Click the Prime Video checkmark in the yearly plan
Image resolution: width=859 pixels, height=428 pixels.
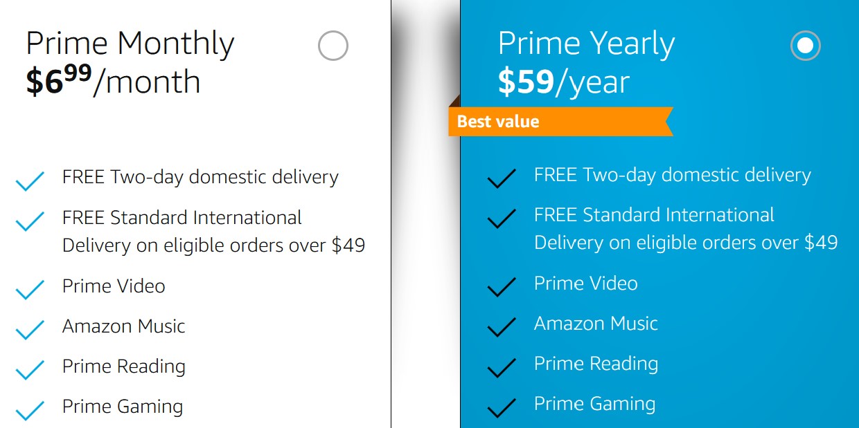[x=500, y=288]
